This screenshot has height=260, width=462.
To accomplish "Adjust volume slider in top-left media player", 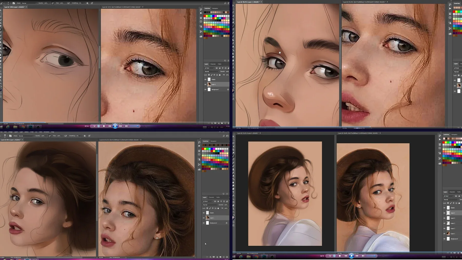I will [134, 126].
